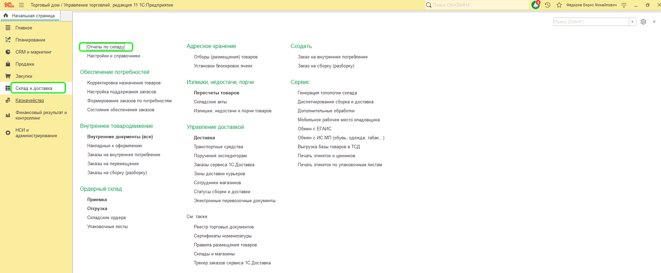The width and height of the screenshot is (661, 273).
Task: Focus the section menu search field
Action: click(x=591, y=22)
